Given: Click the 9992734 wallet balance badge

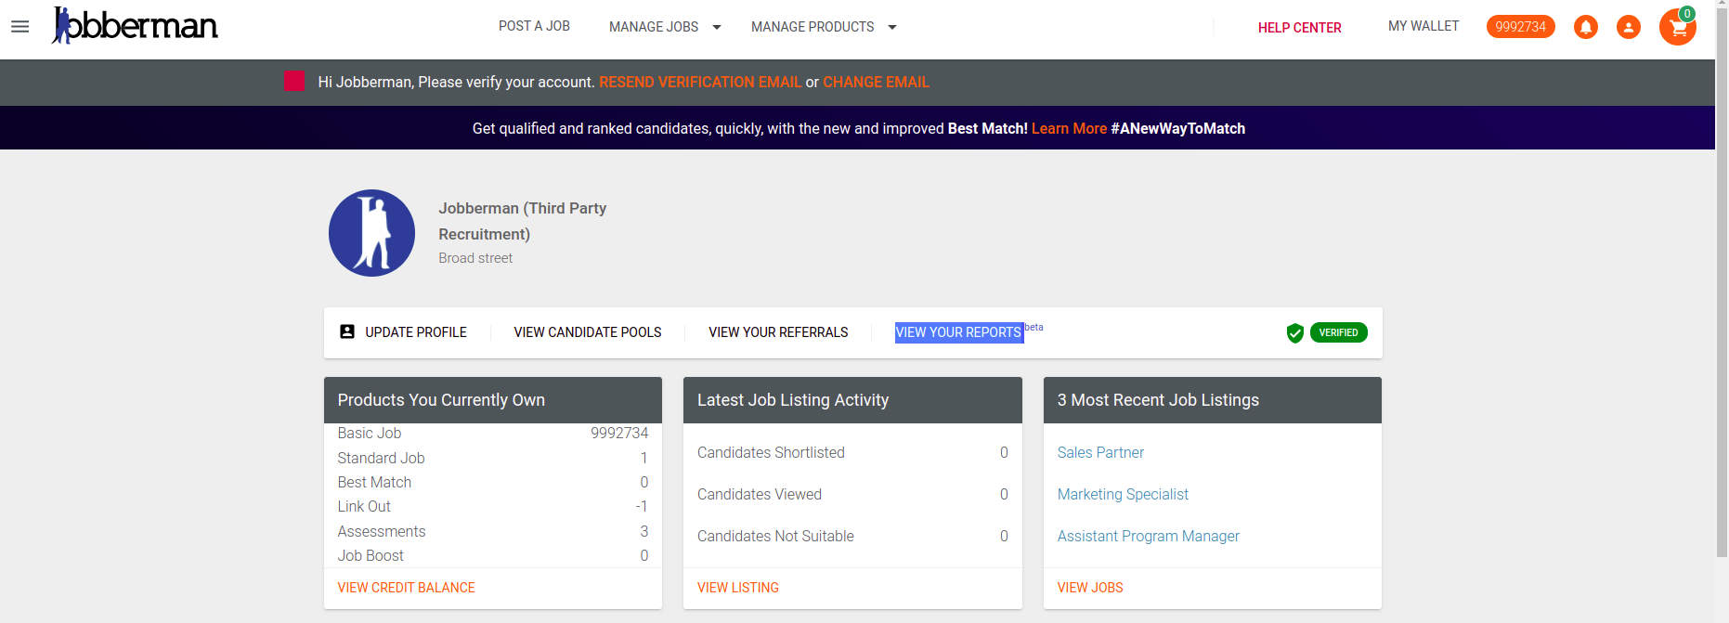Looking at the screenshot, I should point(1520,27).
